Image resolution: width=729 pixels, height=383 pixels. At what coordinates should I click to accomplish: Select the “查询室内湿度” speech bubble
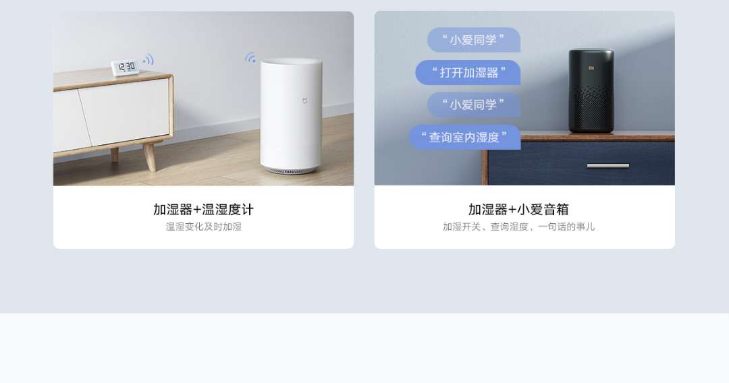(x=465, y=137)
